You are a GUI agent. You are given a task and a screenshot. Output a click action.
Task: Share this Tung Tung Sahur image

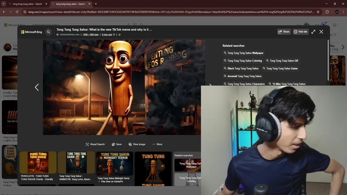pyautogui.click(x=284, y=32)
